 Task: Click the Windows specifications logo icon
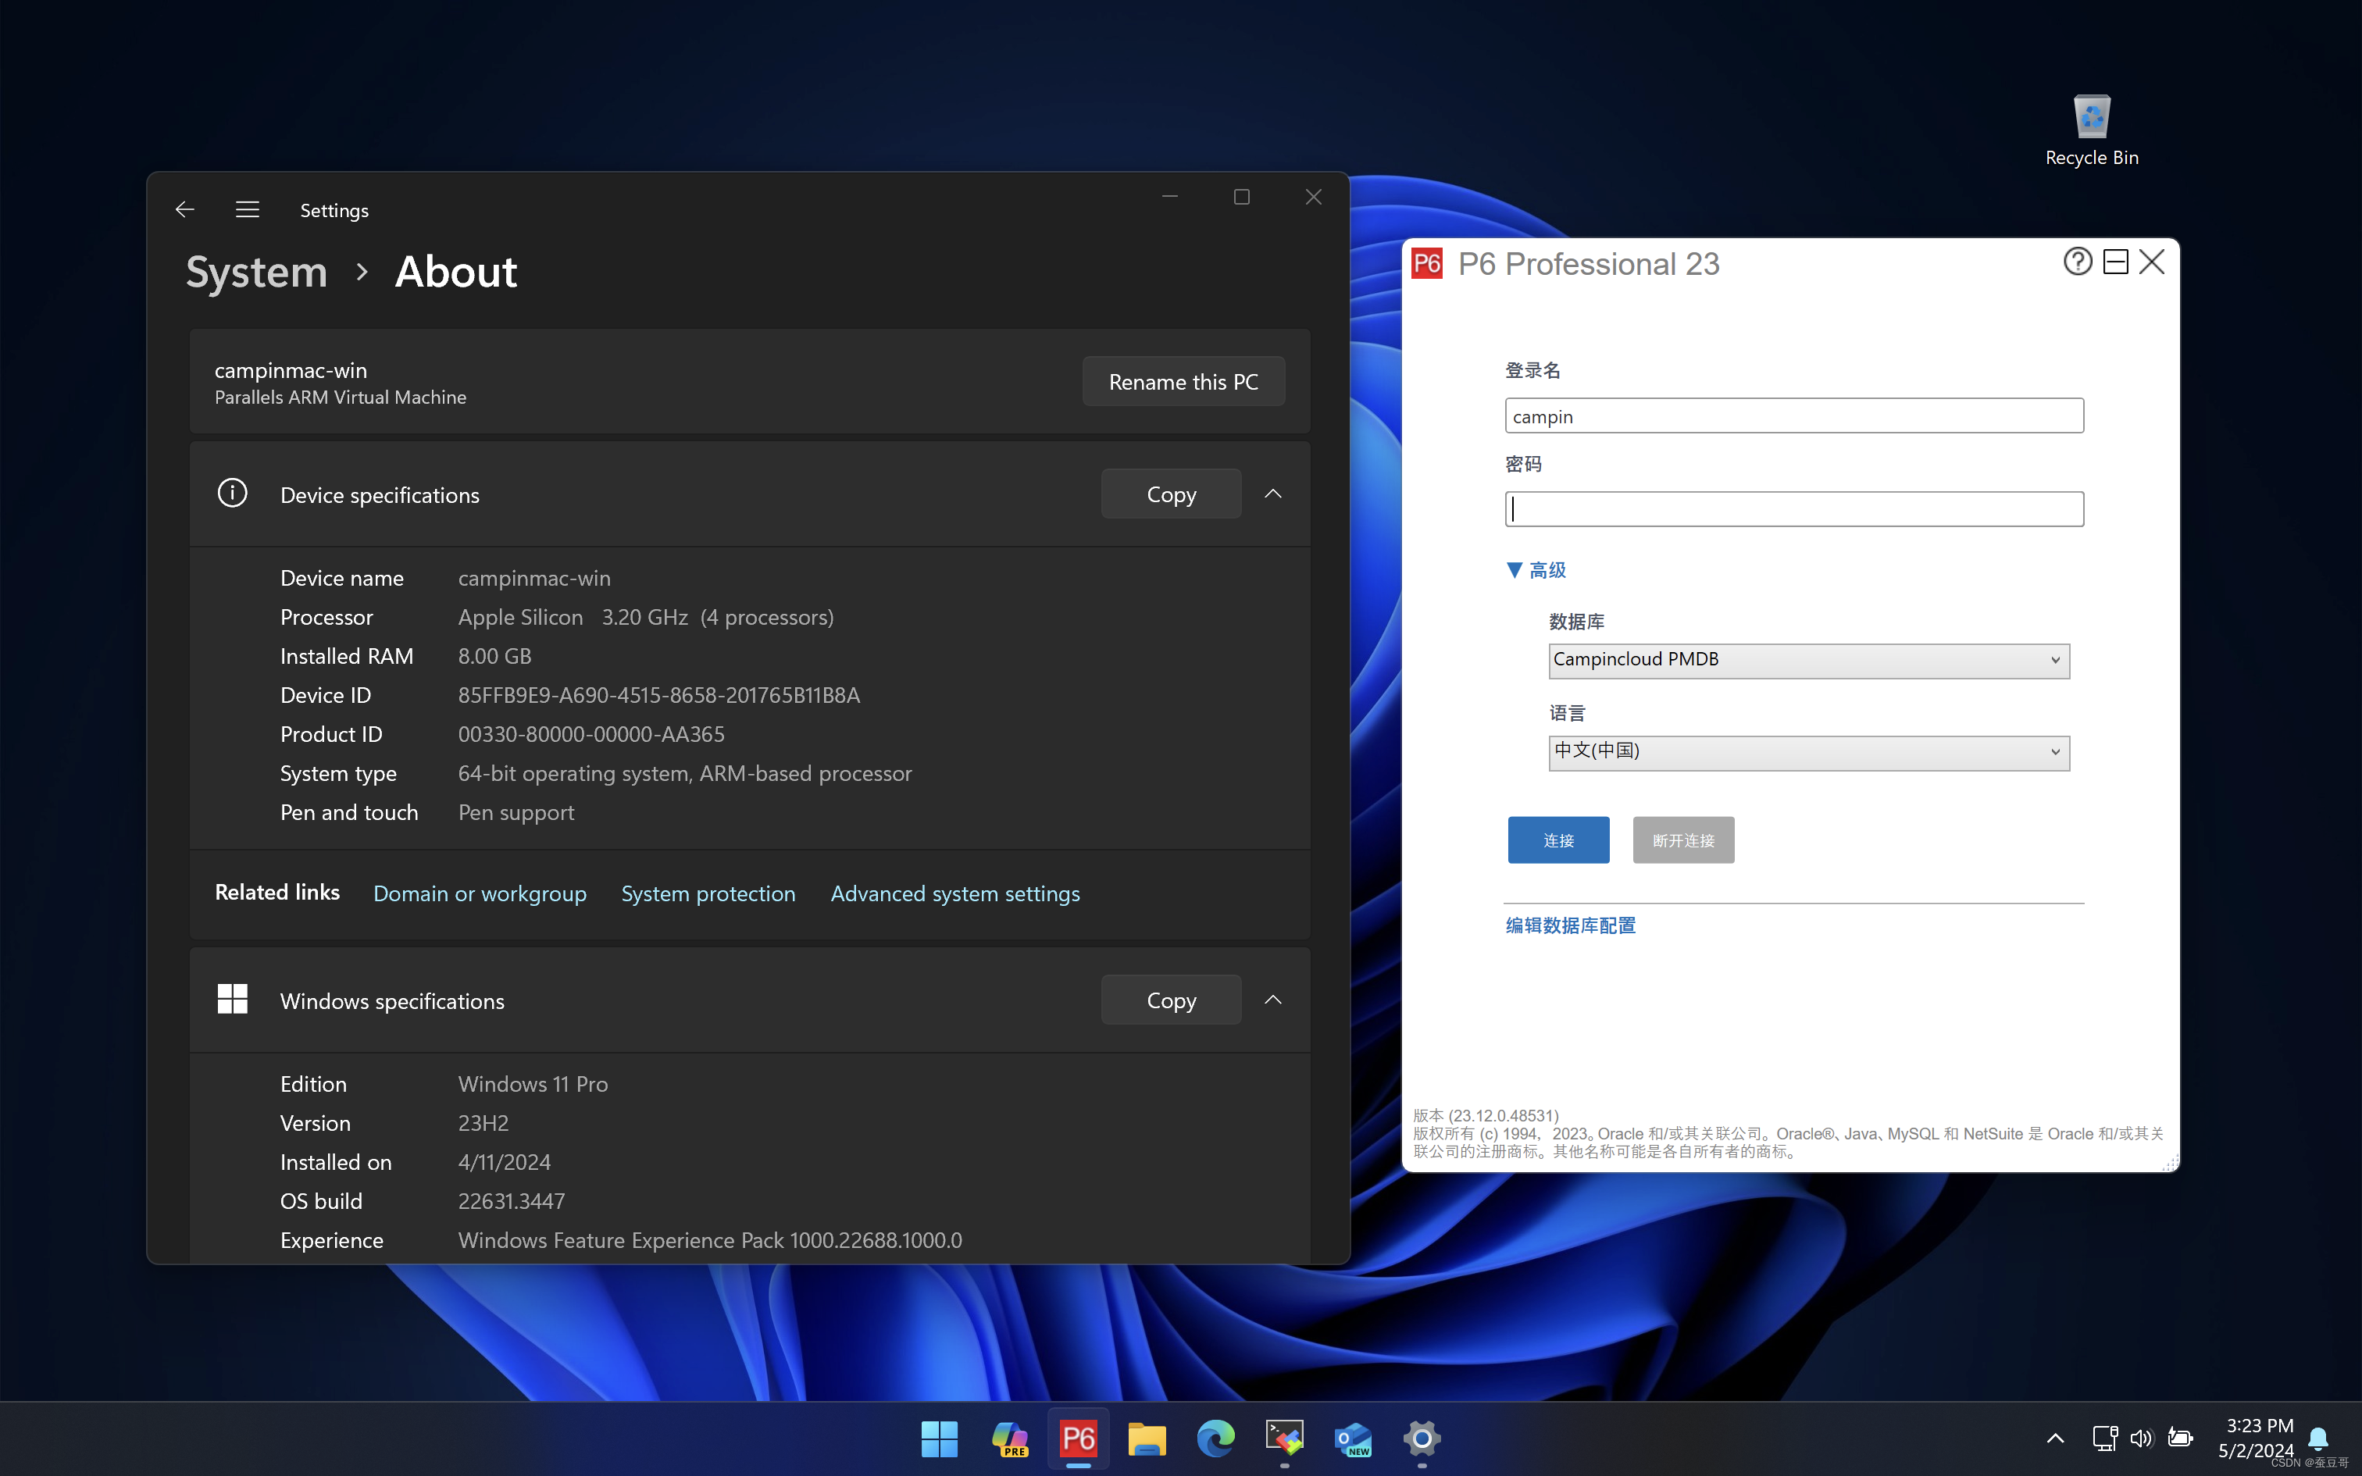coord(232,1000)
